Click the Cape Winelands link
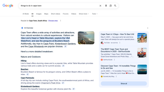 pyautogui.click(x=36, y=47)
